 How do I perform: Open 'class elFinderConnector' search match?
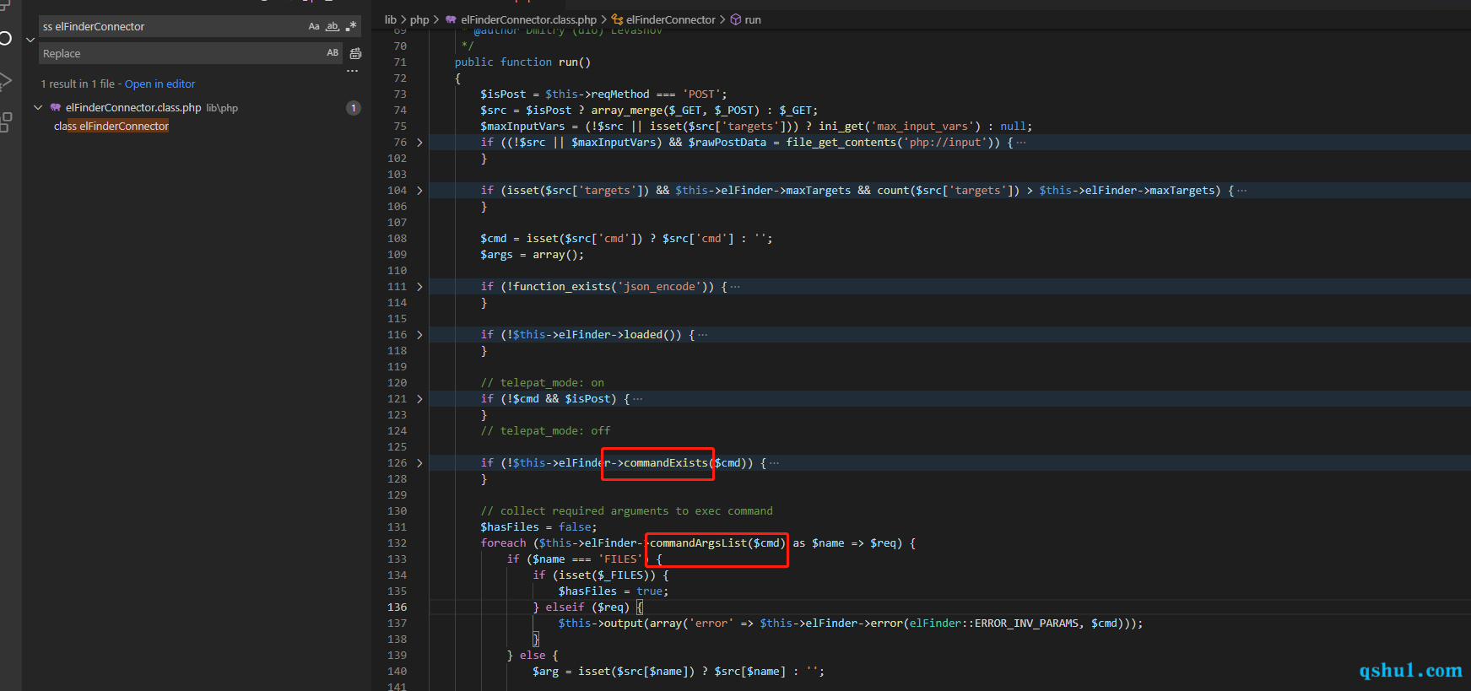111,126
